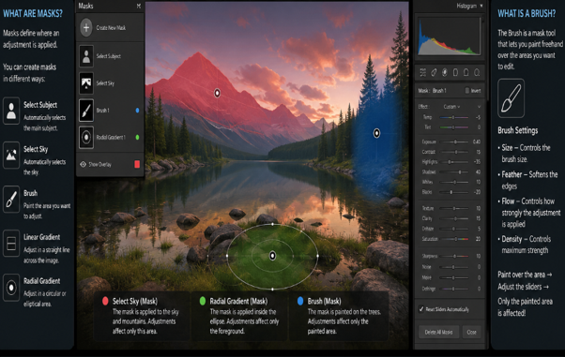Select the Select Sky mask icon in Masks panel
The height and width of the screenshot is (357, 565).
[x=86, y=83]
